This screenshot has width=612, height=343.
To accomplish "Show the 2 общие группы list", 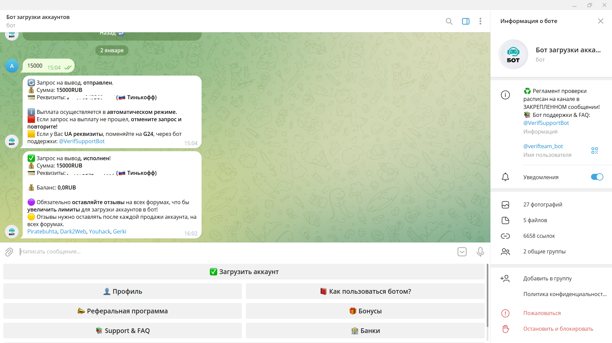I will click(544, 251).
